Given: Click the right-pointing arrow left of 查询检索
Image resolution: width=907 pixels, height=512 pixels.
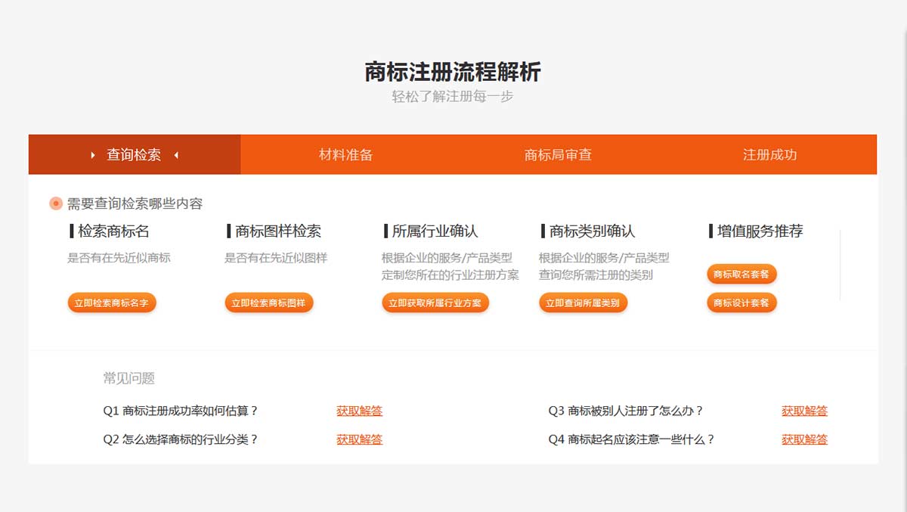Looking at the screenshot, I should 93,155.
